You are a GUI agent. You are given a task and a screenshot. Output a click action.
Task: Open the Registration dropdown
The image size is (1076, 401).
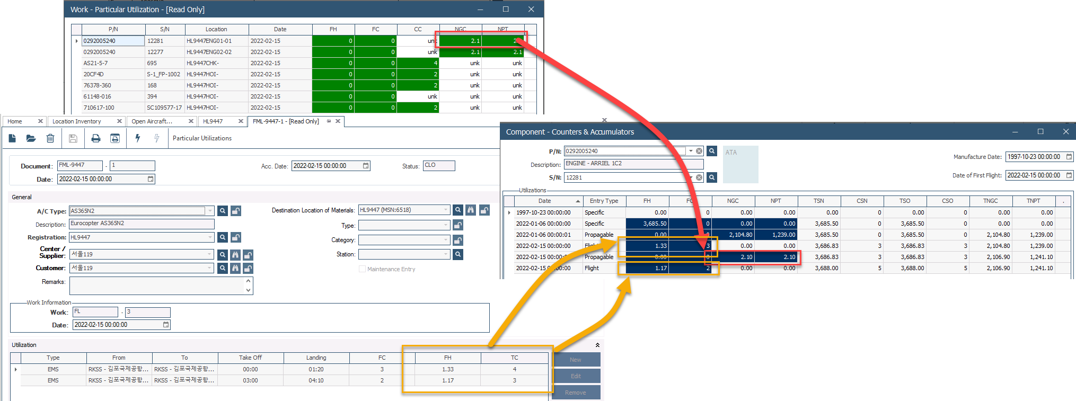[210, 237]
